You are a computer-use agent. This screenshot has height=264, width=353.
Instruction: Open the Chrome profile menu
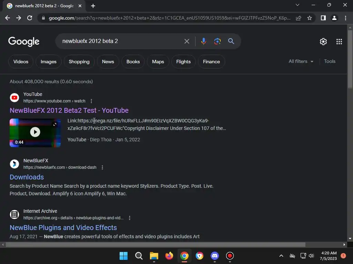tap(334, 18)
